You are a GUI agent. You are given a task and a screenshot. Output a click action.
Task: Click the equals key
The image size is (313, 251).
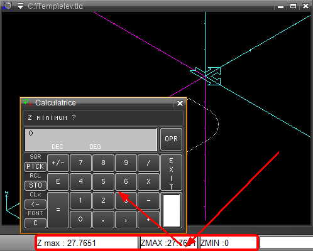(x=58, y=210)
